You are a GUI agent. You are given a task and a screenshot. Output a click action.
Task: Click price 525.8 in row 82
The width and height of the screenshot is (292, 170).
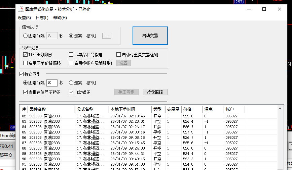[x=188, y=116]
